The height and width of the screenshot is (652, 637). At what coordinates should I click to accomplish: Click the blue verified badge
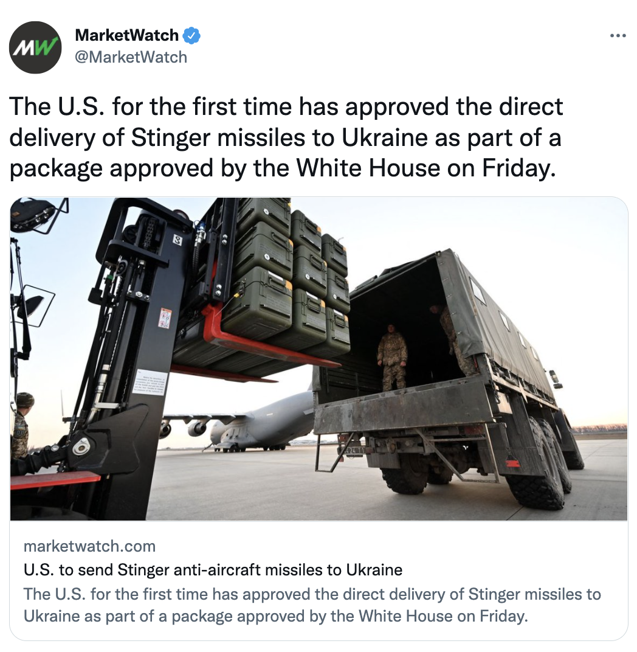191,36
